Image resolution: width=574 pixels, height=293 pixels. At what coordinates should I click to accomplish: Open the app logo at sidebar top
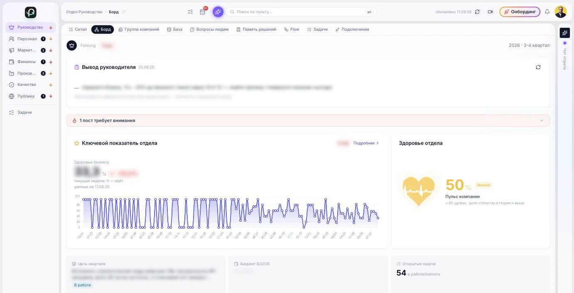click(x=30, y=12)
